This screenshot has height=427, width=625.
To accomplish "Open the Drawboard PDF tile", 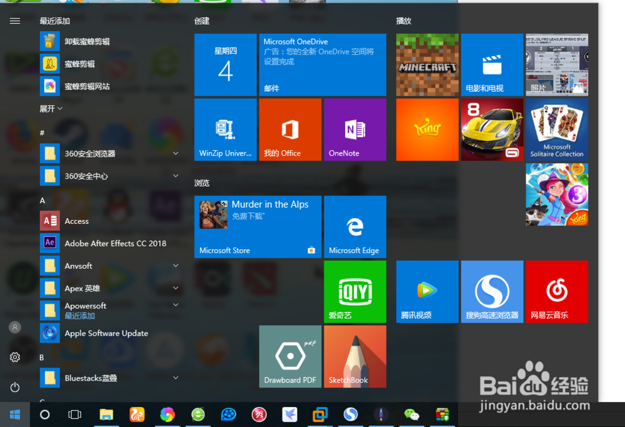I will (x=290, y=356).
